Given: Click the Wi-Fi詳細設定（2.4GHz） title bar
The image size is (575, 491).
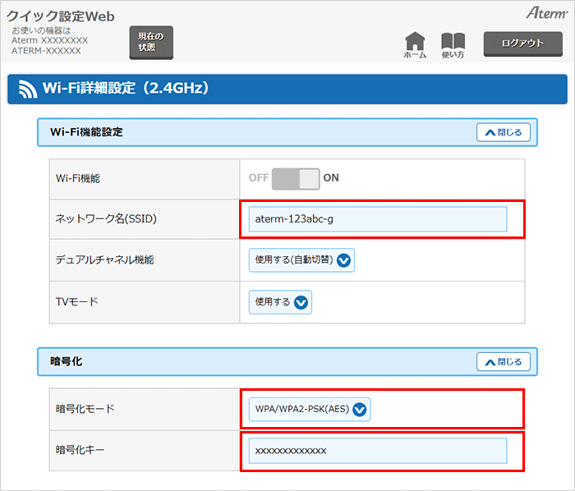Looking at the screenshot, I should point(287,89).
